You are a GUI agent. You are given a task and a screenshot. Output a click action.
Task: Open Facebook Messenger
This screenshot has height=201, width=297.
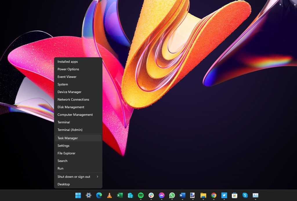(x=162, y=195)
